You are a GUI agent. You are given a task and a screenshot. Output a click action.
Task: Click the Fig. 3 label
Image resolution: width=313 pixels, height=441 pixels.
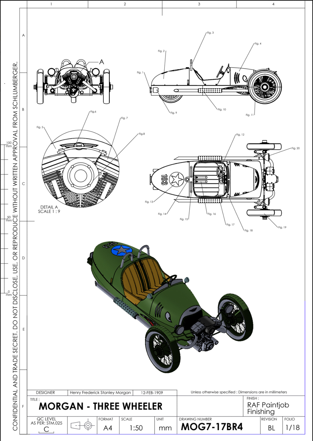click(210, 32)
